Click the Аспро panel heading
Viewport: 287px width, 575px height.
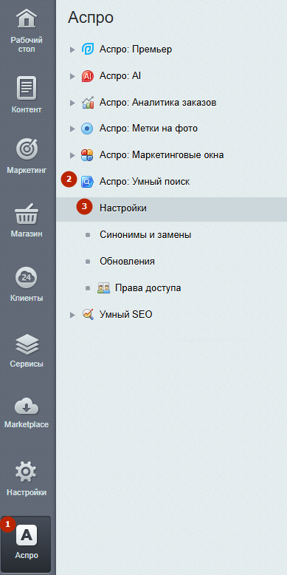(x=91, y=18)
